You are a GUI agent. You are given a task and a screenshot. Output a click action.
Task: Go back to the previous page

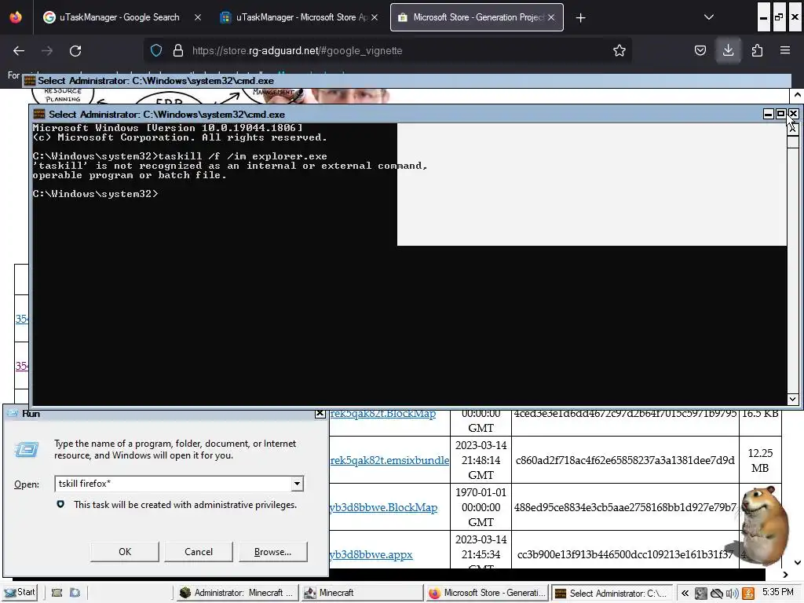pyautogui.click(x=19, y=50)
